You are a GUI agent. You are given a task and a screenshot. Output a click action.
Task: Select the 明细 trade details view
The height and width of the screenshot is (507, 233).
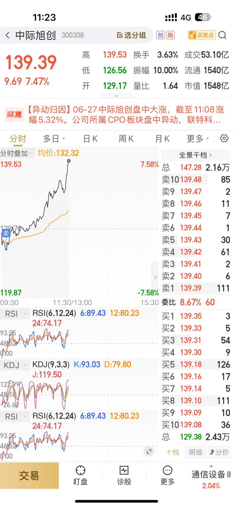(195, 452)
